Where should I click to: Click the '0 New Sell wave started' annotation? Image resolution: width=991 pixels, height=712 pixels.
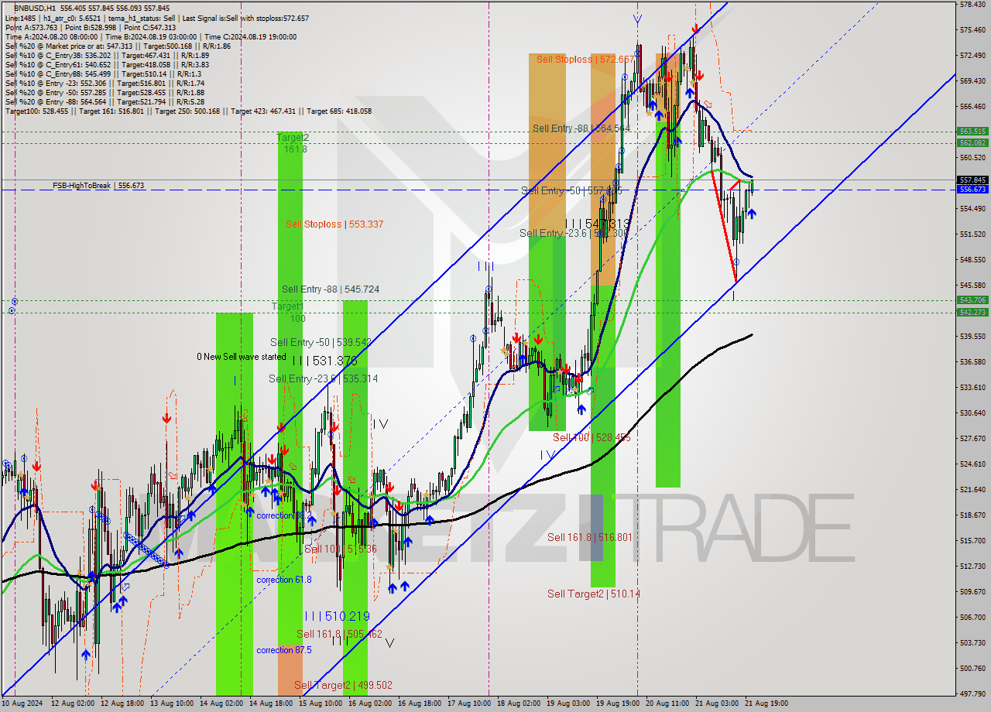(241, 357)
